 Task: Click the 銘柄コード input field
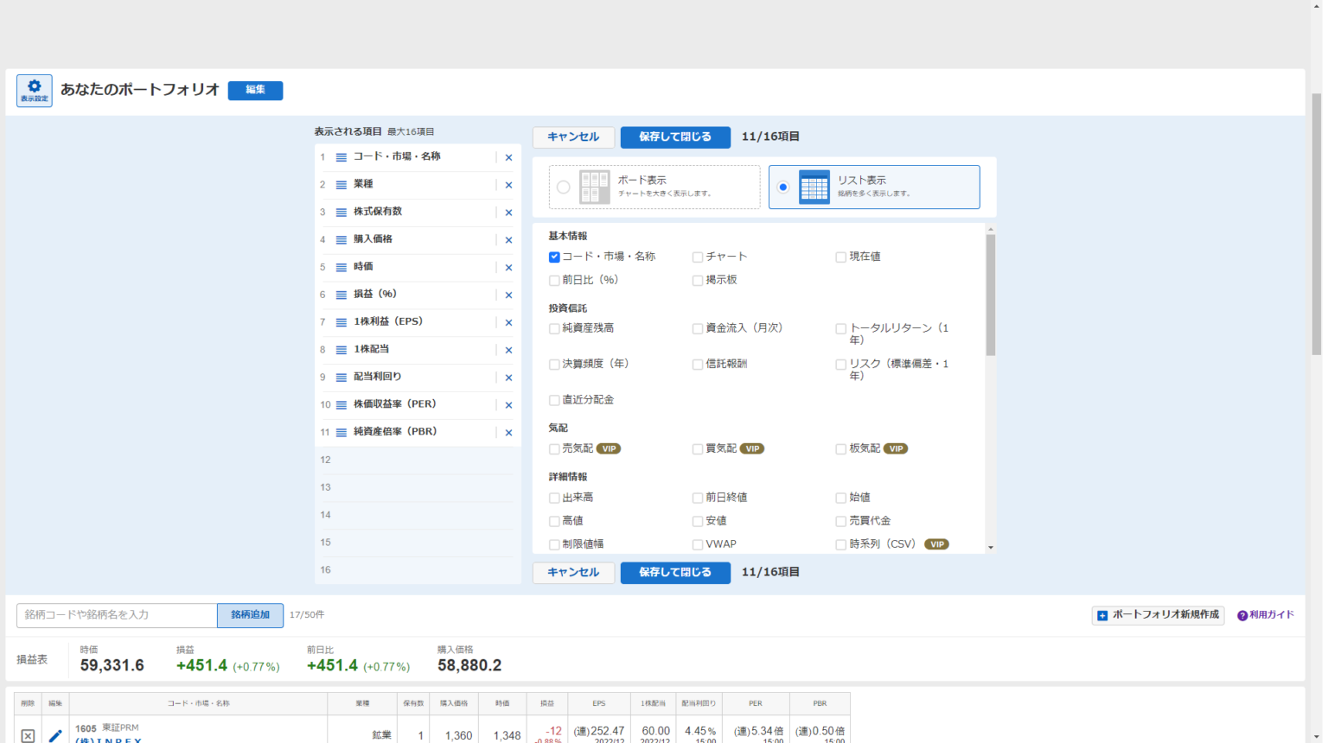[x=117, y=615]
